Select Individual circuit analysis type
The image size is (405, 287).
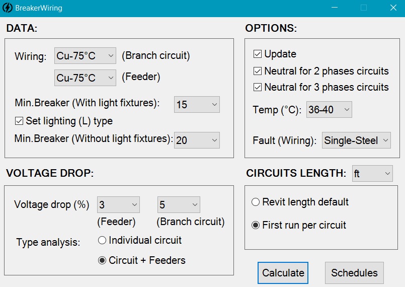click(103, 240)
